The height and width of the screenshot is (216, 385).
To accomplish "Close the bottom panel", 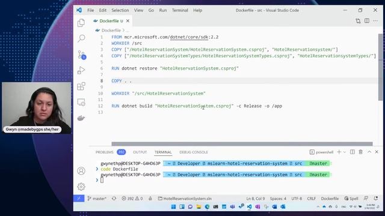I will (x=377, y=152).
